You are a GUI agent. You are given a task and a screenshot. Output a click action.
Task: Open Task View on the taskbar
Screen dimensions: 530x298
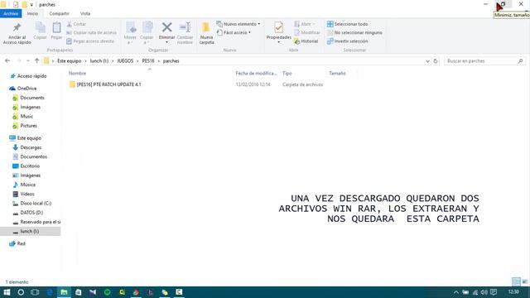35,292
